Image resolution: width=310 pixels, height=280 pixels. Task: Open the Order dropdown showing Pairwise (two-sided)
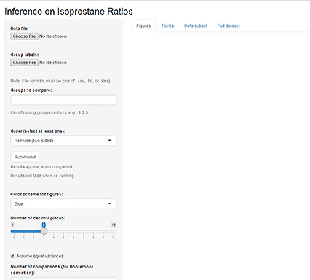(63, 141)
